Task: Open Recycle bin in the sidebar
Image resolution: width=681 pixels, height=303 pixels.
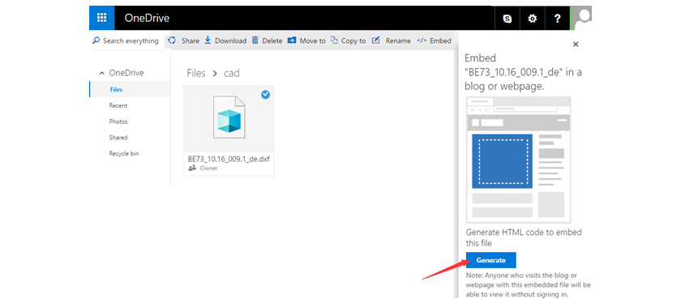Action: [x=124, y=154]
